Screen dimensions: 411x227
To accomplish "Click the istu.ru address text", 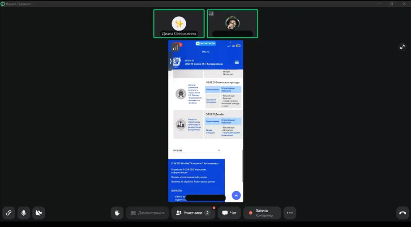I will coord(206,51).
